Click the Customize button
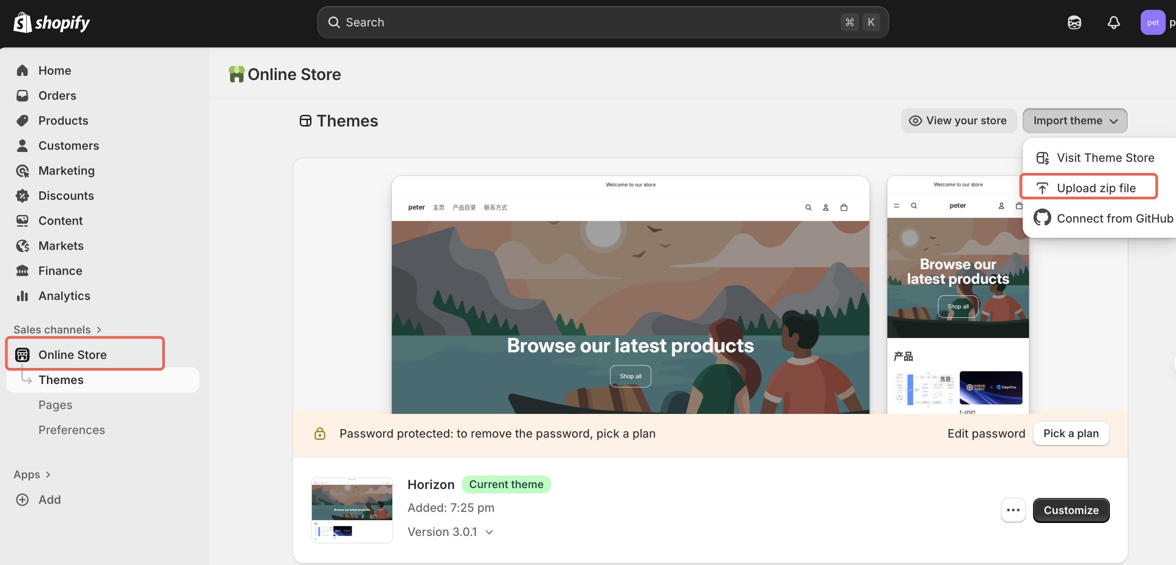This screenshot has height=565, width=1176. 1071,510
